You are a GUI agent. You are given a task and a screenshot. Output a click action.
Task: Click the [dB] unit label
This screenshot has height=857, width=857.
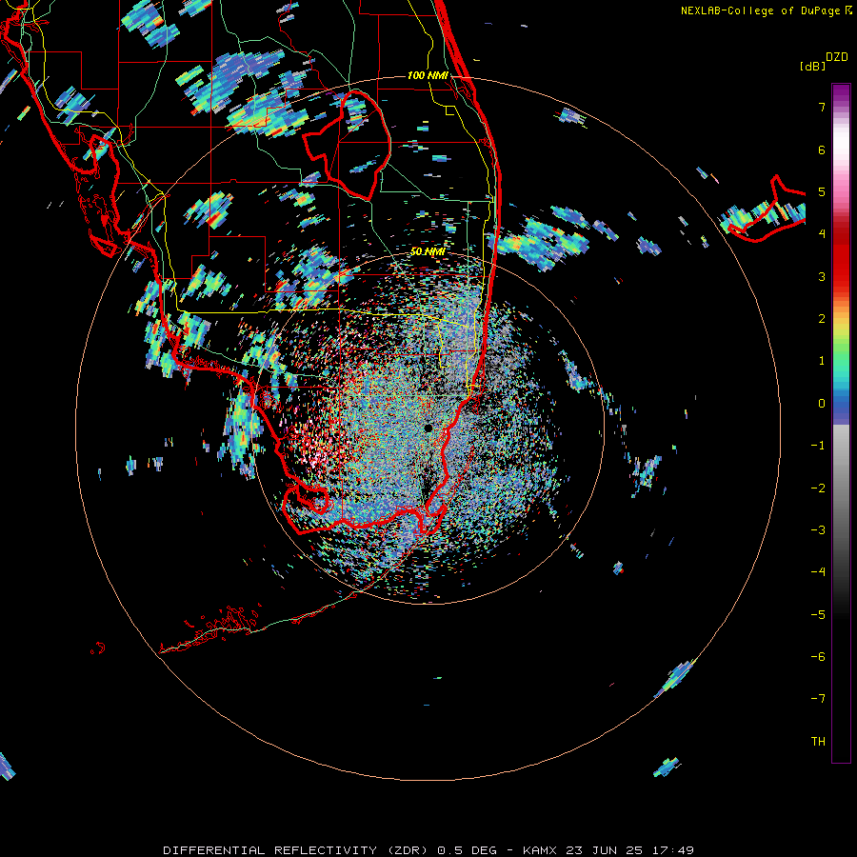tap(812, 66)
